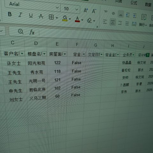This screenshot has height=153, width=153.
Task: Open the 定金金 column filter dropdown
Action: click(x=118, y=55)
